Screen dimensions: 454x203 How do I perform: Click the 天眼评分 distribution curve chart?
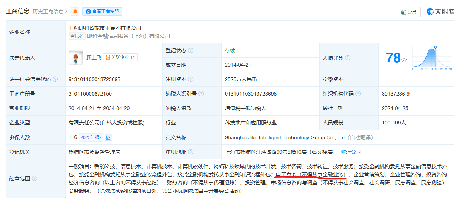(432, 58)
